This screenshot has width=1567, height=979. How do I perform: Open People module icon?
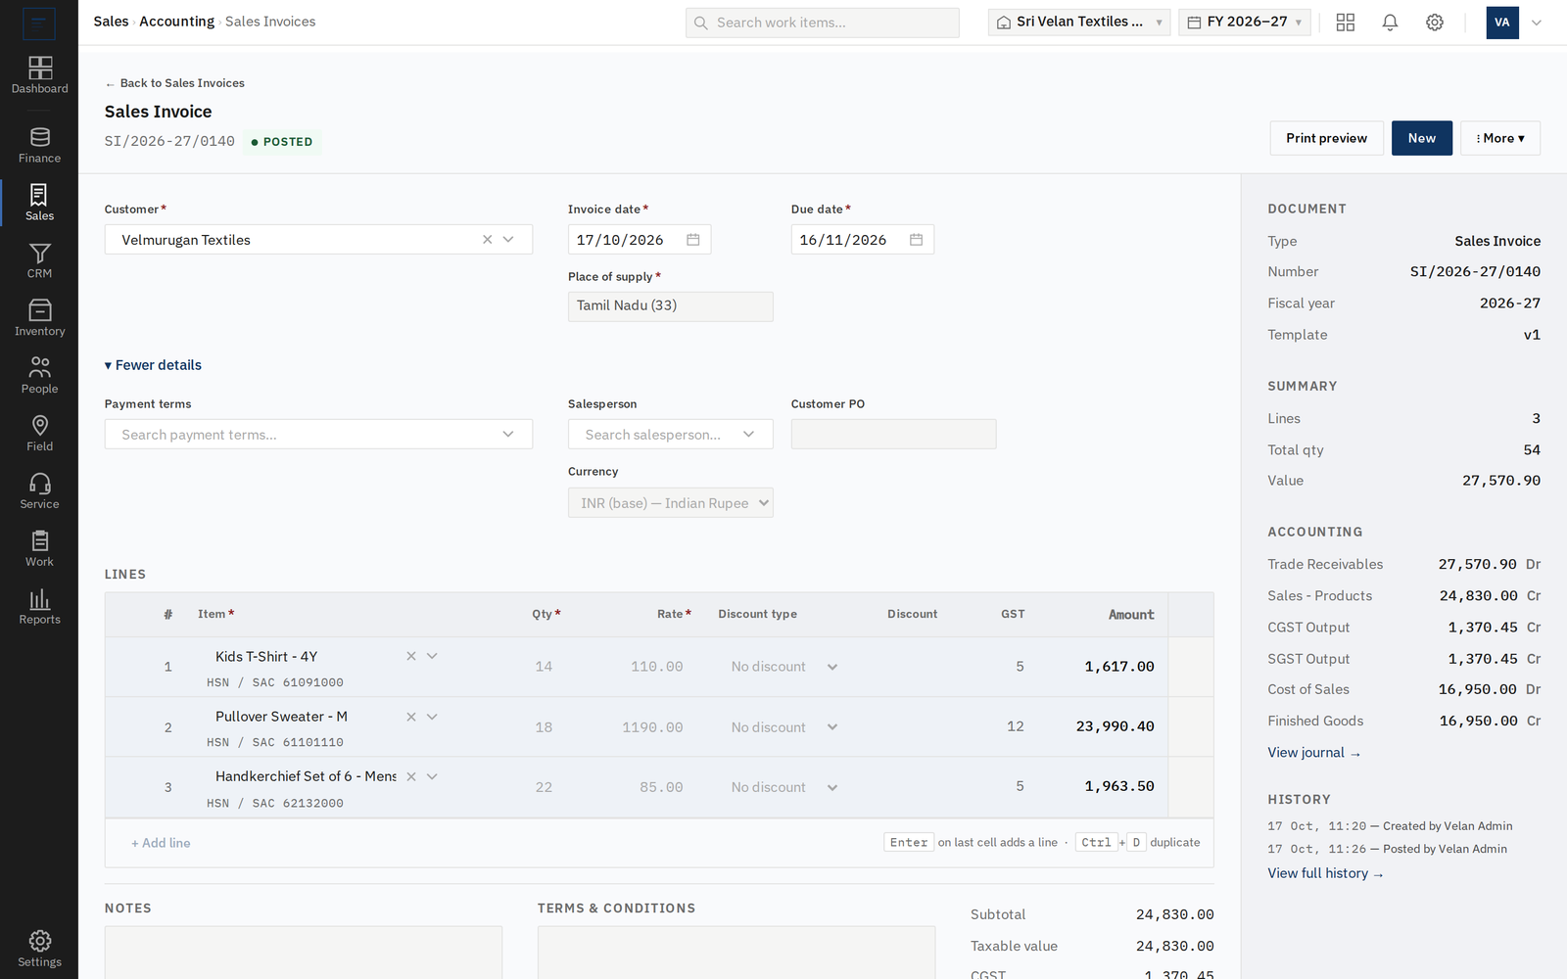click(39, 376)
